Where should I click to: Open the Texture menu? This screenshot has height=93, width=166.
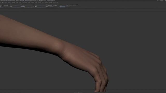point(39,2)
